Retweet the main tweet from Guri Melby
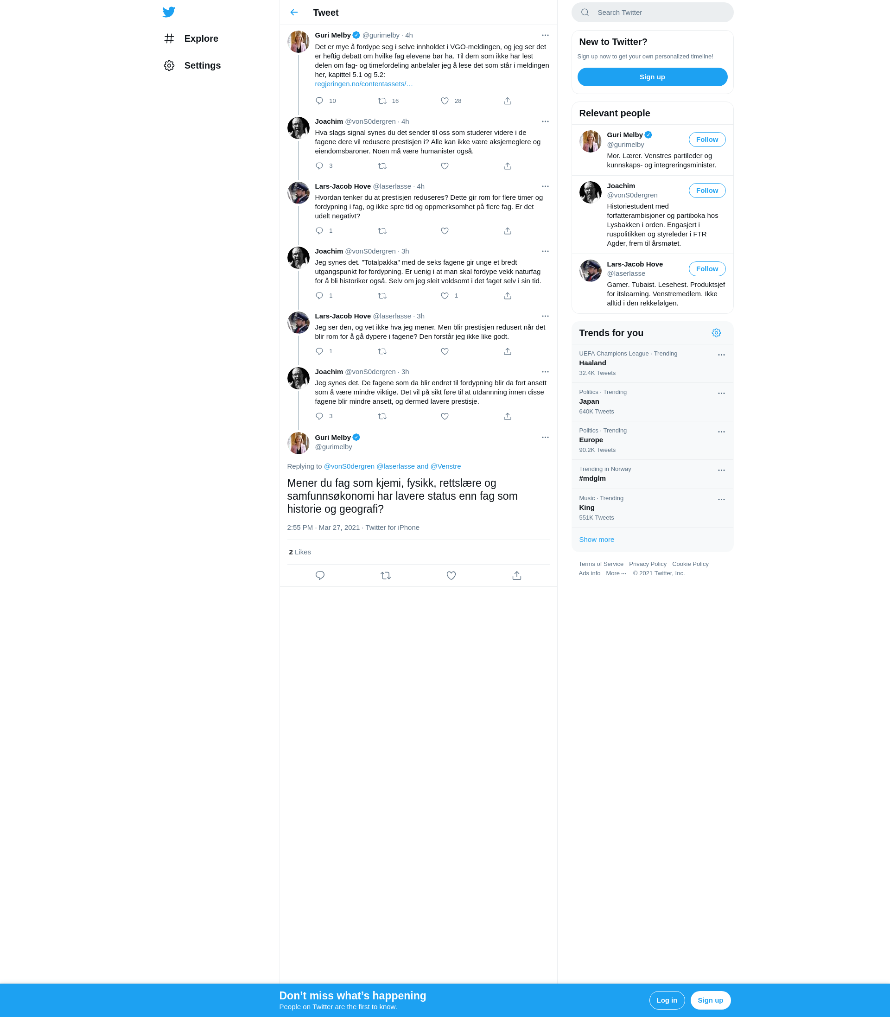This screenshot has width=890, height=1017. (385, 576)
